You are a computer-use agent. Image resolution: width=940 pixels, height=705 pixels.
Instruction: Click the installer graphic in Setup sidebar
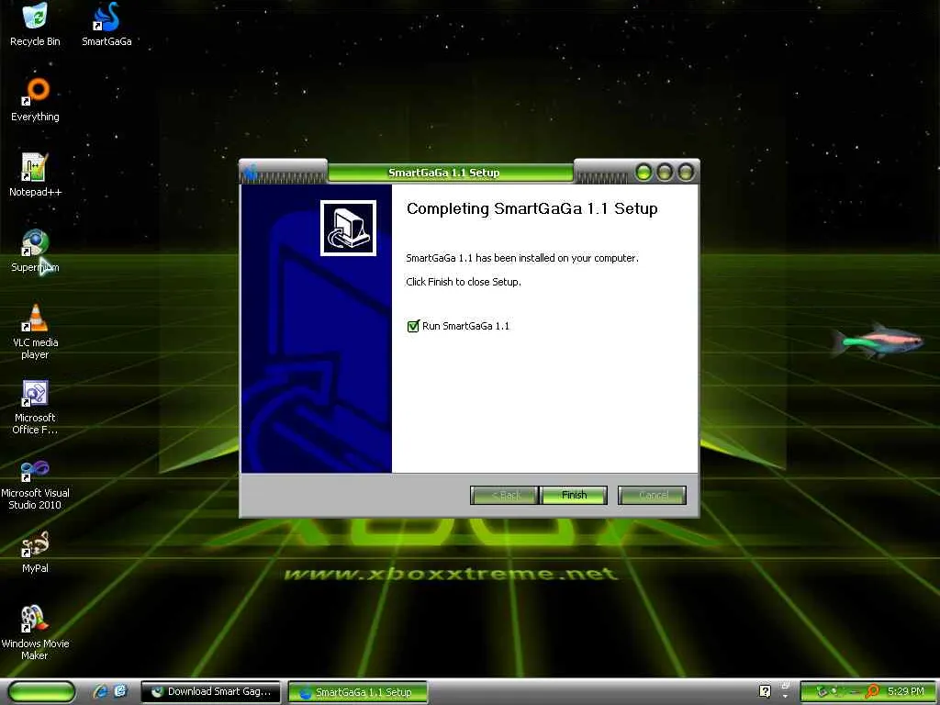(x=348, y=228)
